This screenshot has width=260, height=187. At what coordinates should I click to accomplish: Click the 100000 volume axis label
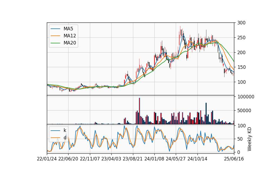tap(246, 96)
